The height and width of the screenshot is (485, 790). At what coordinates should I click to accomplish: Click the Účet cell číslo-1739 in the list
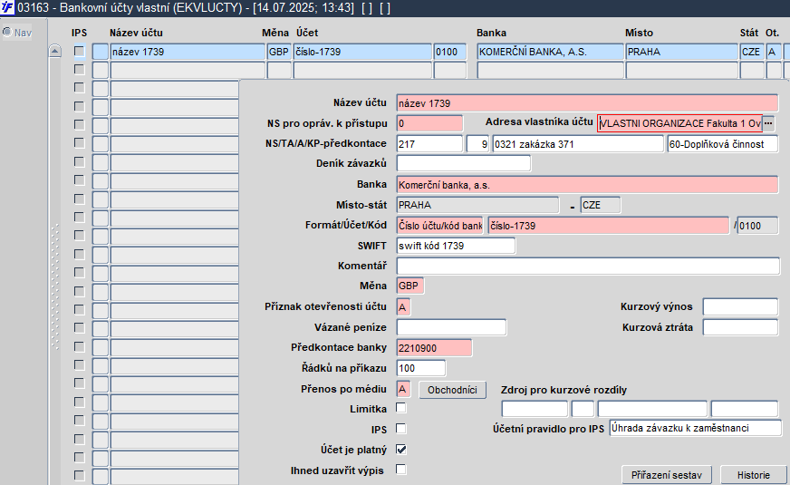coord(362,52)
